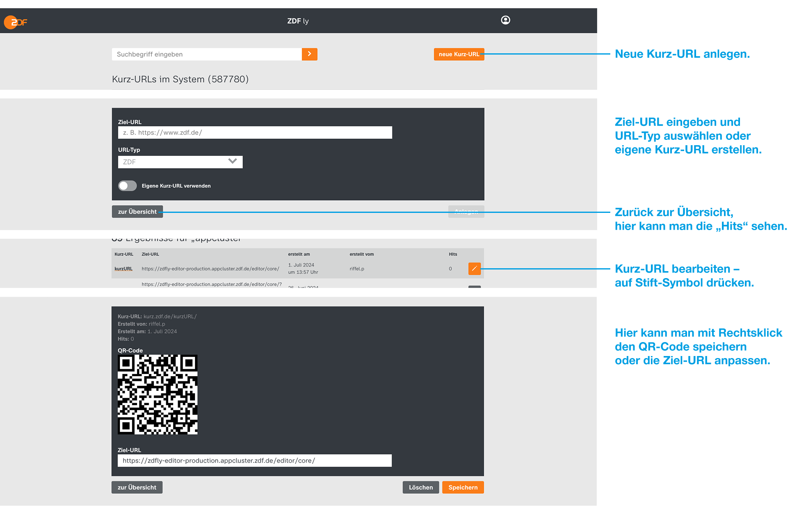Expand the URL-Typ ZDF dropdown

click(x=180, y=162)
